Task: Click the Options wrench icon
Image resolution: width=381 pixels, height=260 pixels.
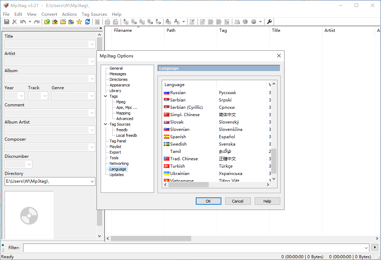Action: pos(269,22)
